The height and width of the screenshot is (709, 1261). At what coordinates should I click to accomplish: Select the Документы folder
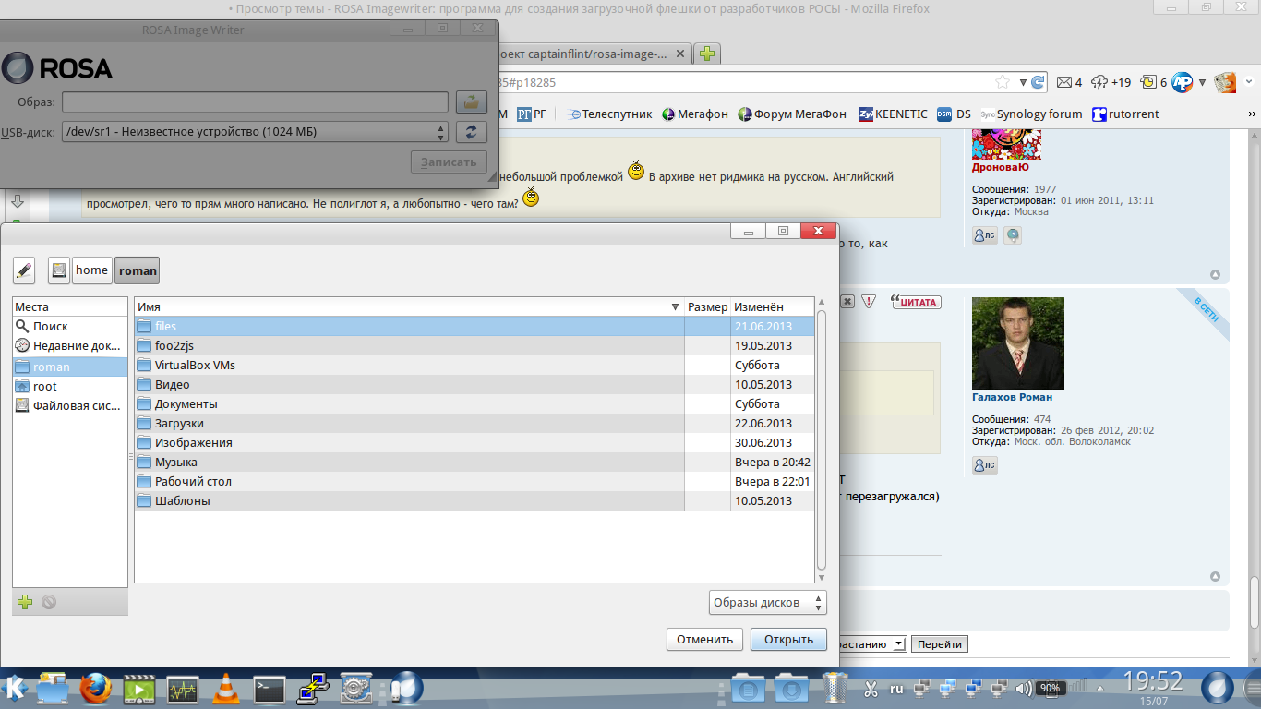point(474,404)
